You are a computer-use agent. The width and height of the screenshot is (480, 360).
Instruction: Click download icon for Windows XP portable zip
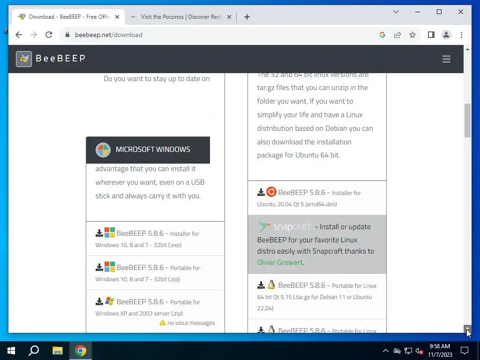99,302
